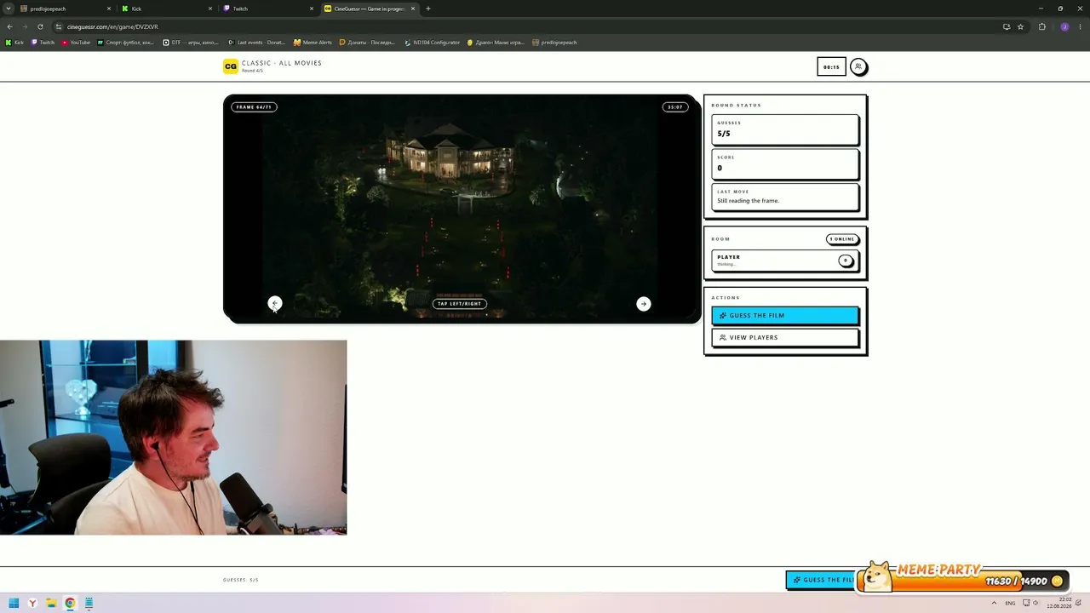
Task: Open the View Players list
Action: (x=785, y=337)
